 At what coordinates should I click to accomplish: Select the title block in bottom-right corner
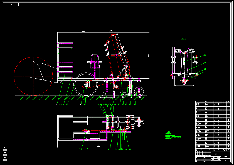(x=213, y=156)
